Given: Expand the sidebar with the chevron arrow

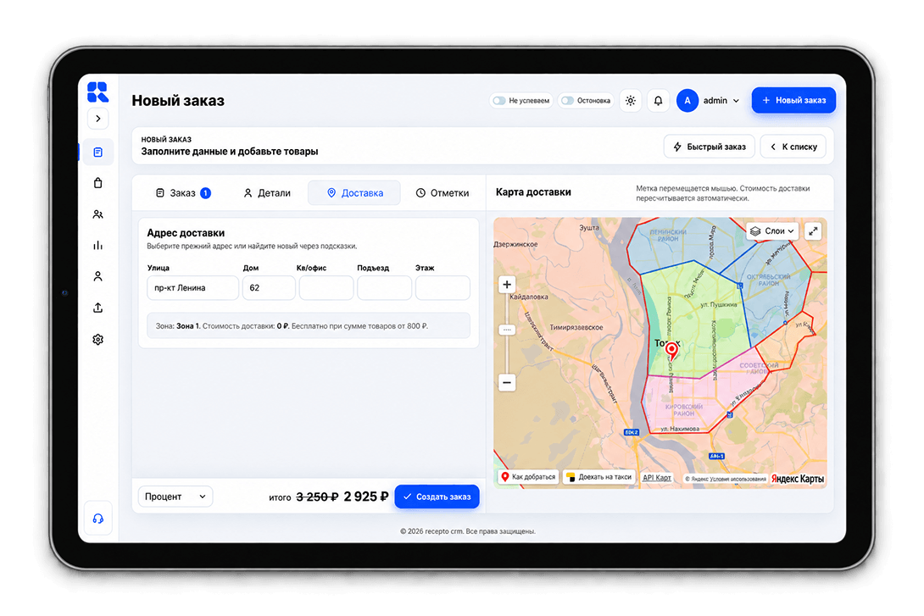Looking at the screenshot, I should (x=97, y=119).
